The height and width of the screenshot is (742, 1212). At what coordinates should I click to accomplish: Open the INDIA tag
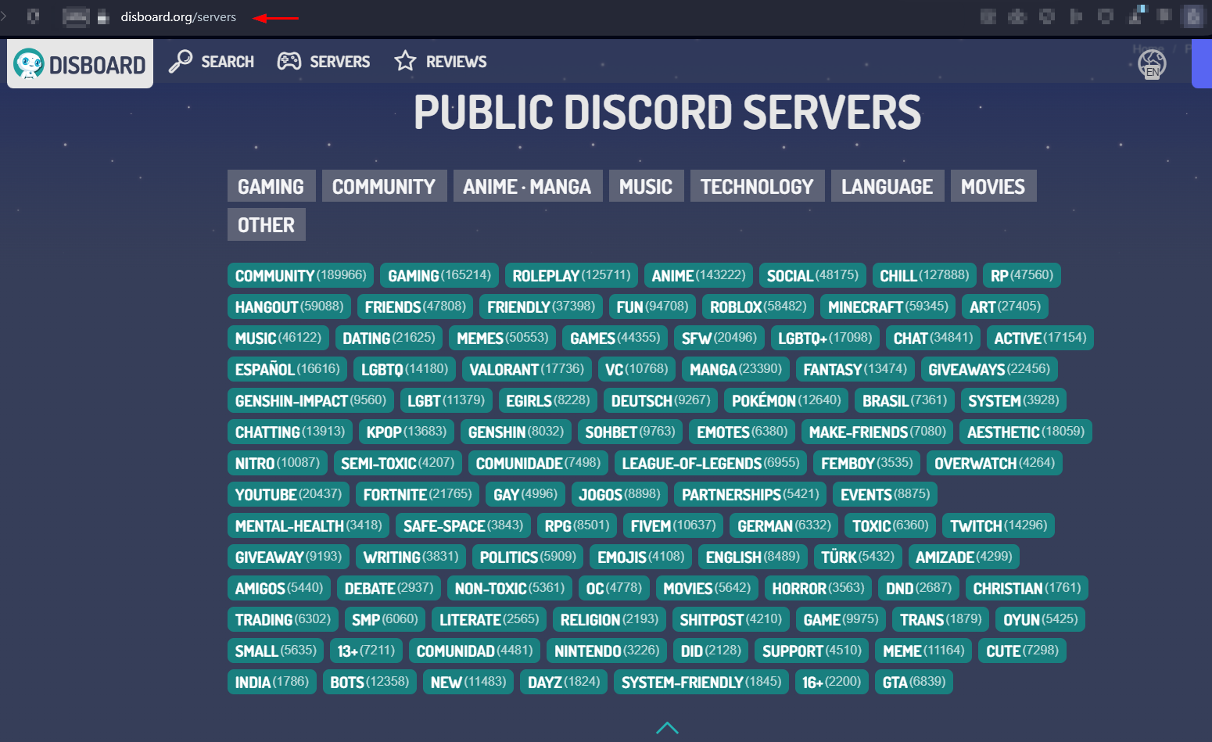[272, 682]
